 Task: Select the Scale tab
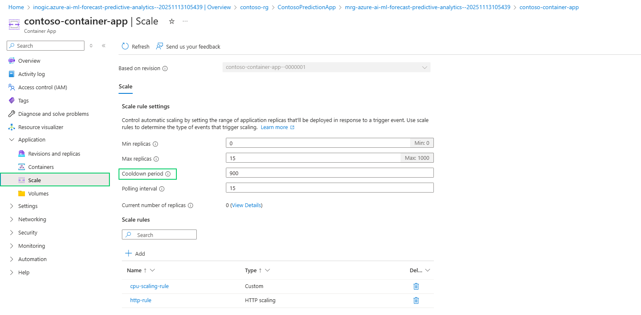(x=125, y=87)
